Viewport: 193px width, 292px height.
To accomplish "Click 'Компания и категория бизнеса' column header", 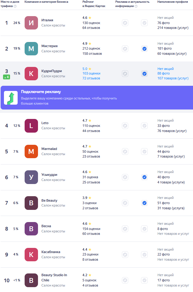I will pos(46,2).
